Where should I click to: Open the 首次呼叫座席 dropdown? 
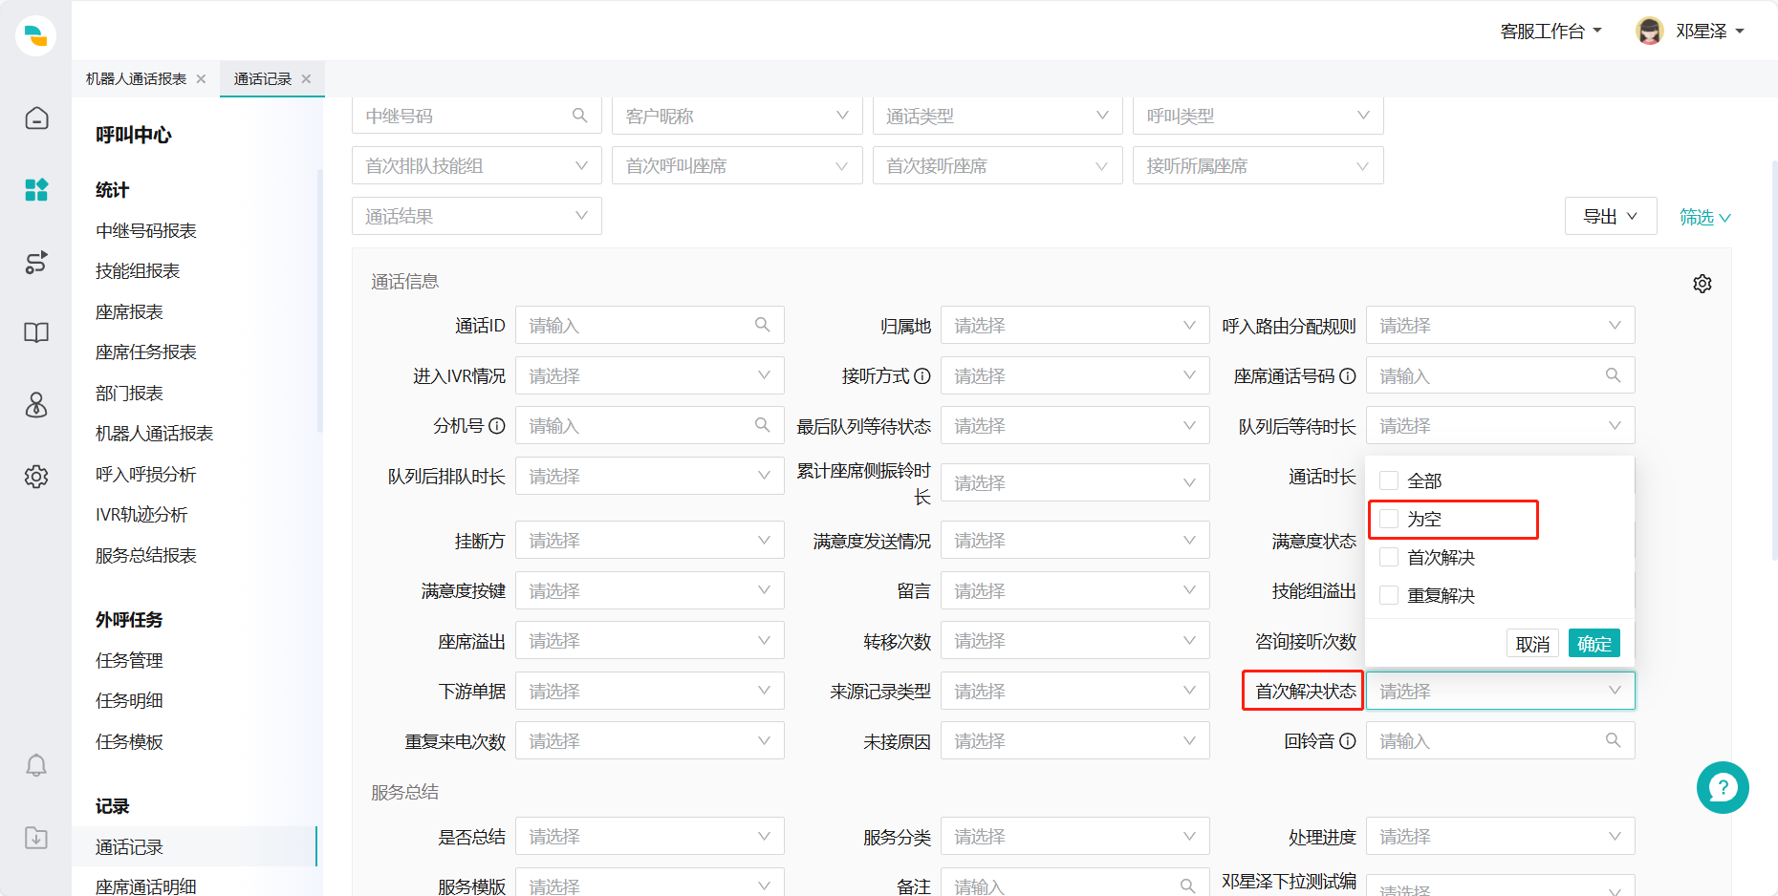point(737,165)
